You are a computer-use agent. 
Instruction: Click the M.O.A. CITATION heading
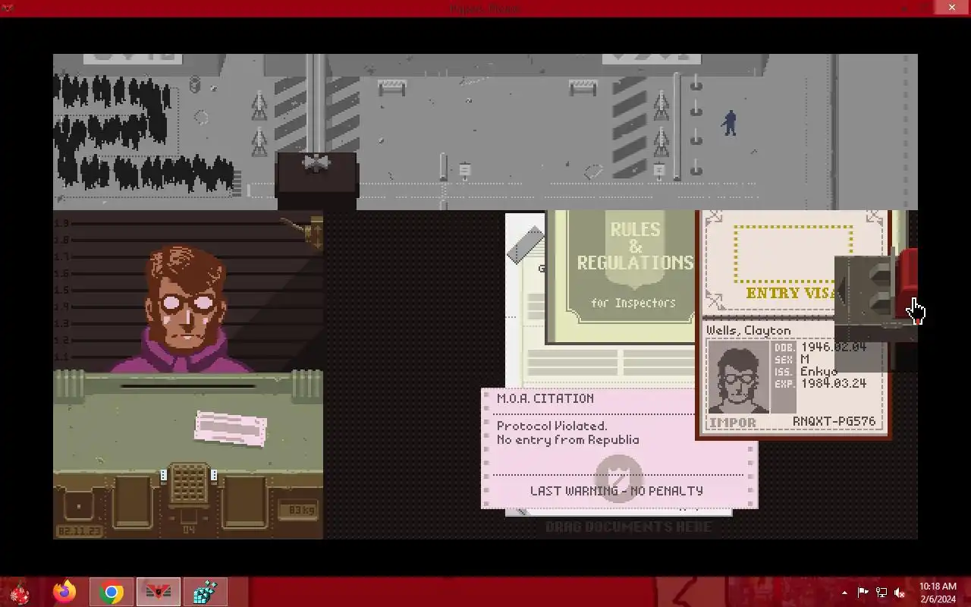[x=545, y=398]
